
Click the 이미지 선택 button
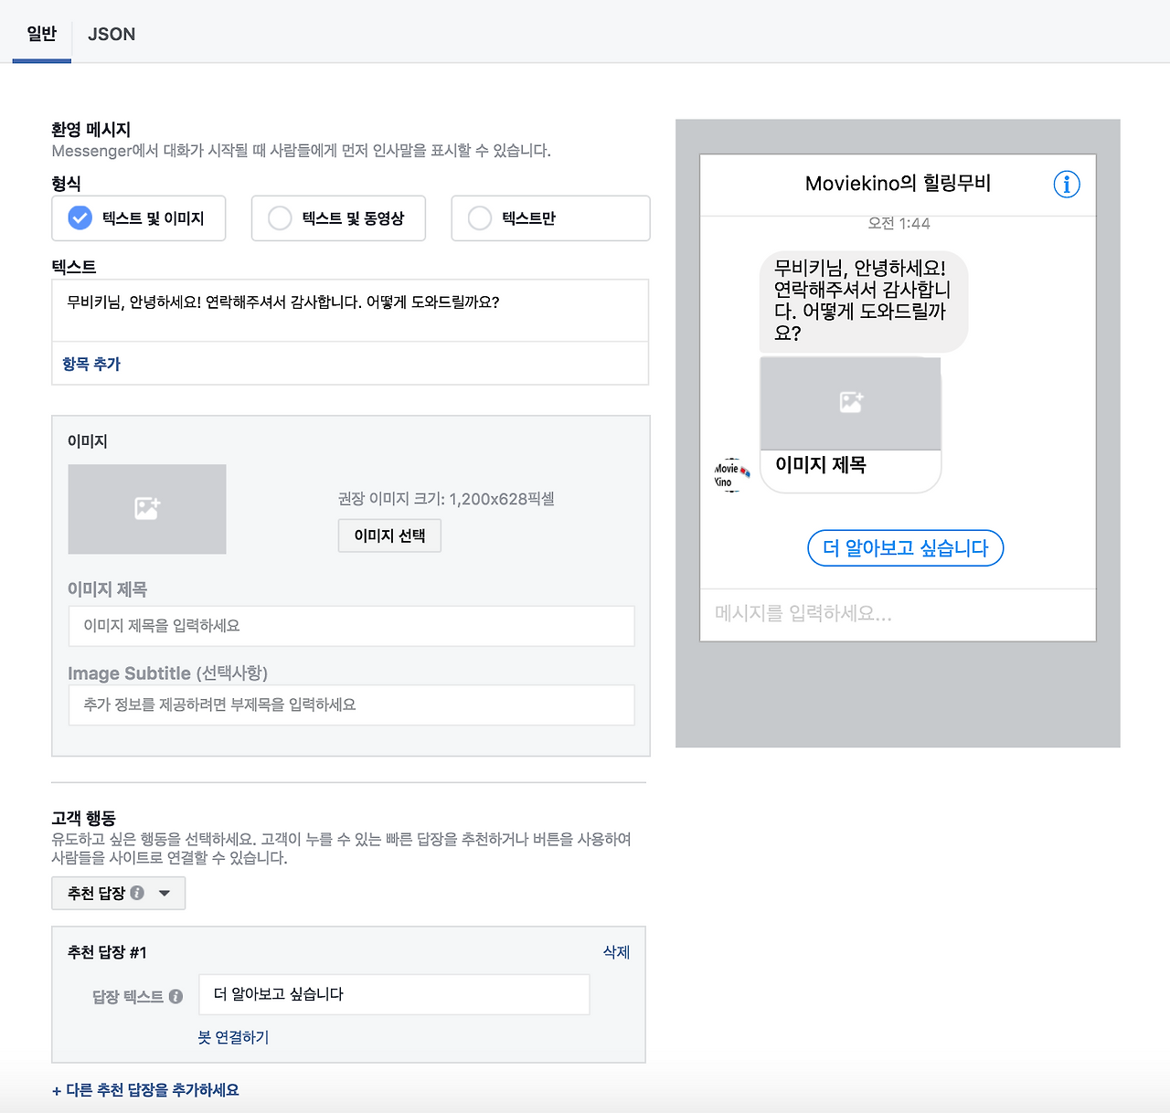tap(389, 535)
